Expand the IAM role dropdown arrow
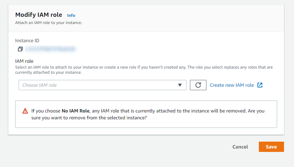294x167 pixels. 180,85
